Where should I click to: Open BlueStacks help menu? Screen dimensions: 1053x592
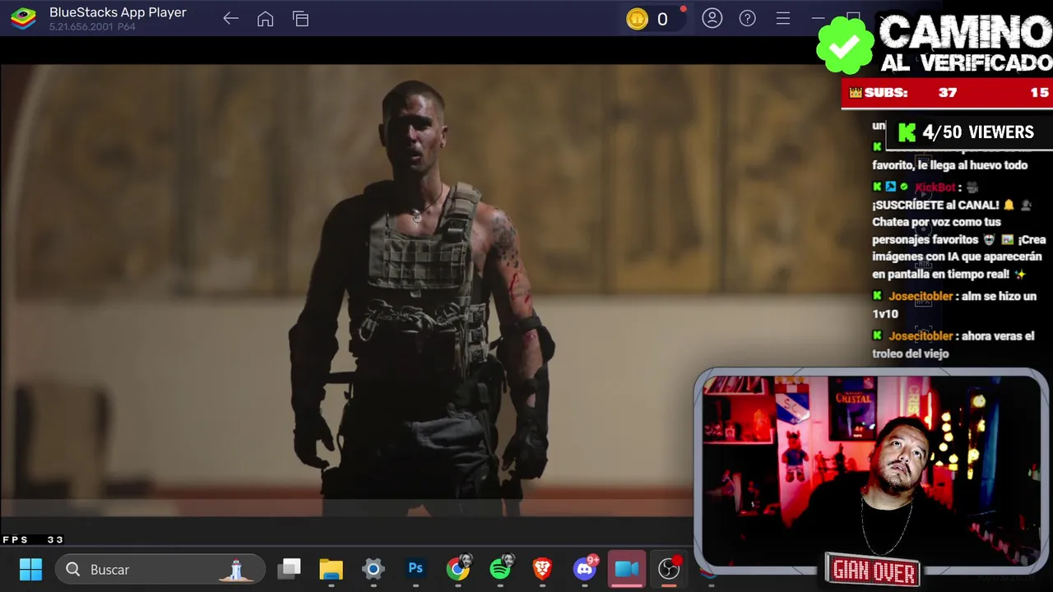coord(747,18)
